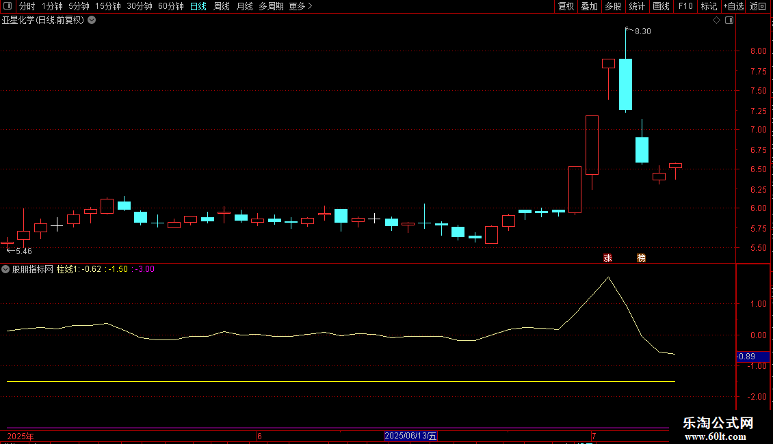Click the 8.00 price axis label
The height and width of the screenshot is (444, 773).
coord(758,51)
